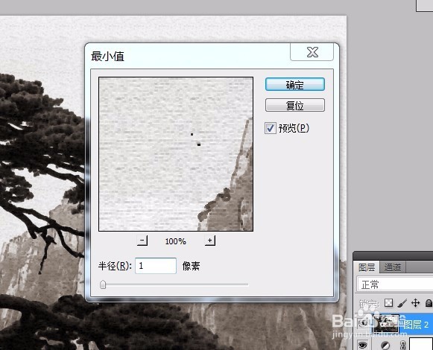The width and height of the screenshot is (433, 350).
Task: Enable lock transparent pixels icon
Action: point(388,303)
